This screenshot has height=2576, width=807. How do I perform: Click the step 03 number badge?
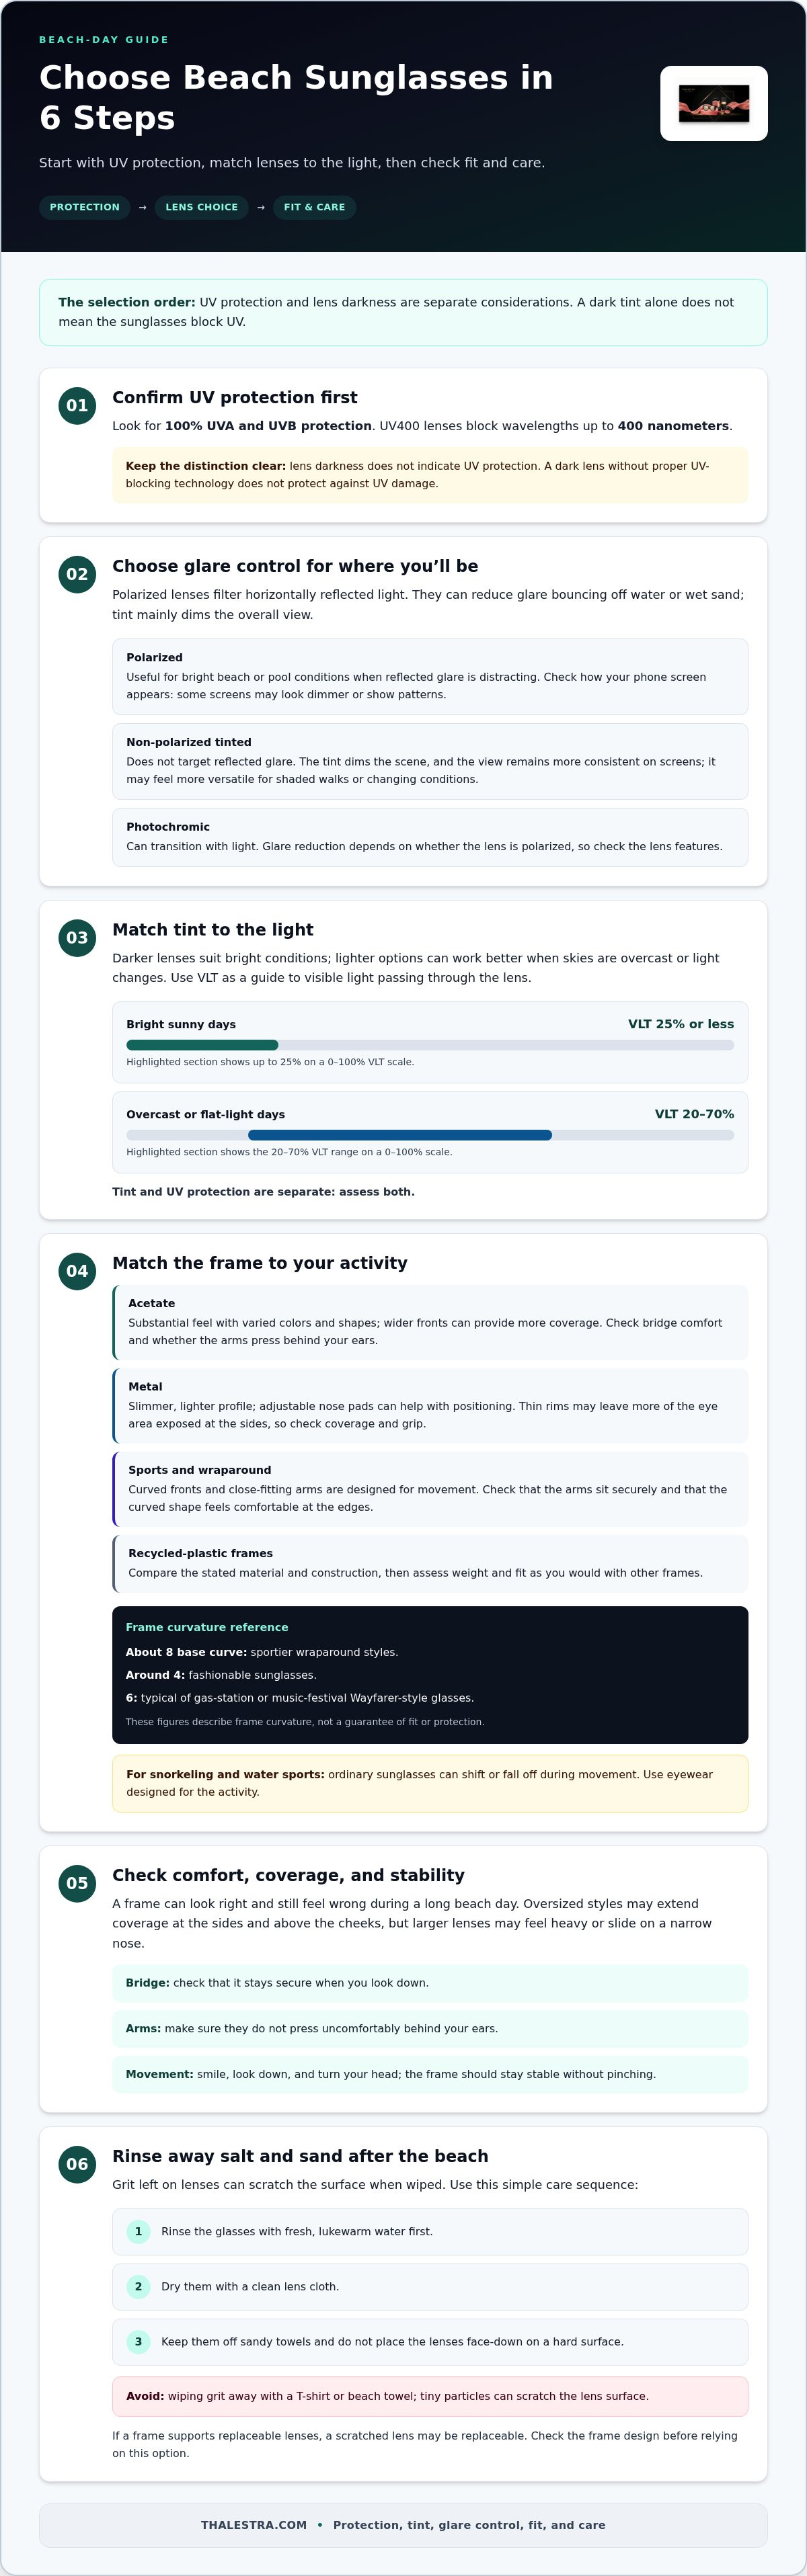click(77, 938)
